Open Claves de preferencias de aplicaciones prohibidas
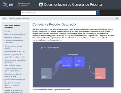This screenshot has width=121, height=93. pyautogui.click(x=13, y=70)
